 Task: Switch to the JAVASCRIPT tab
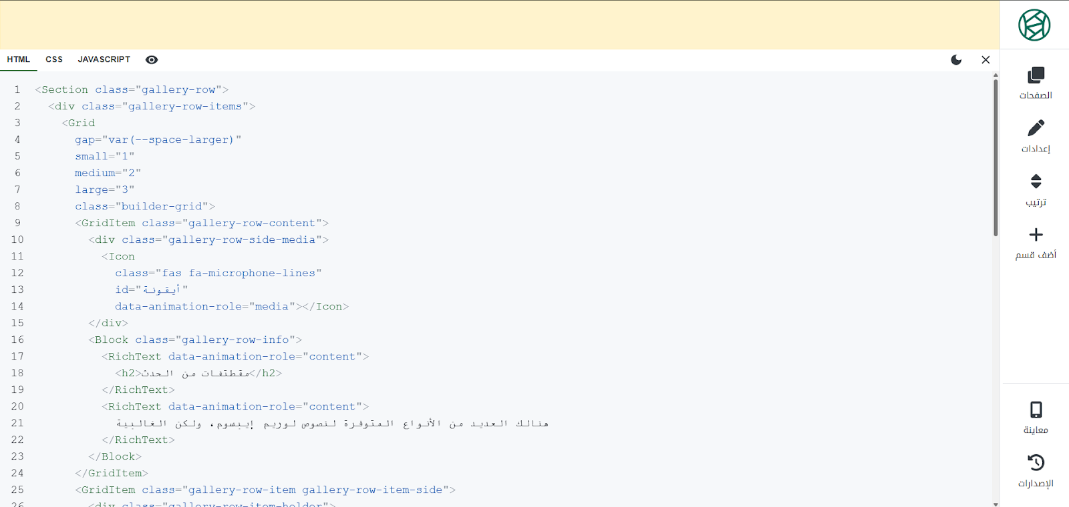104,59
